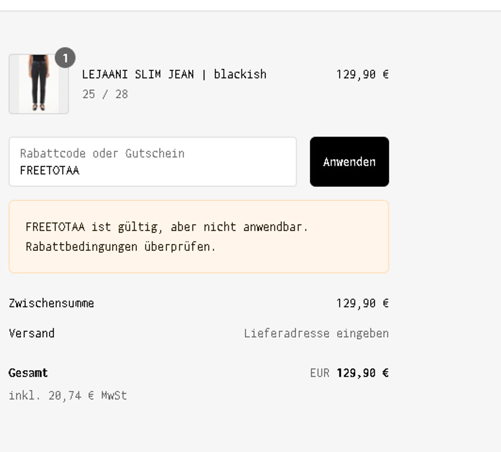Click the EUR currency label
Screen dimensions: 501x452
[320, 373]
